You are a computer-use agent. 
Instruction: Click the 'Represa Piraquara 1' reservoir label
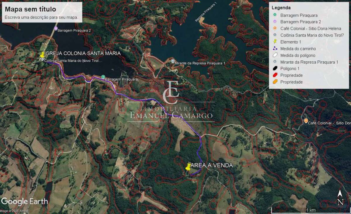[x=206, y=12]
